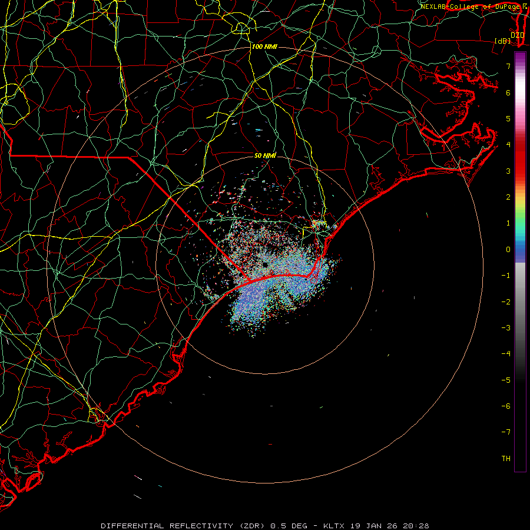Click the 50 NMI range ring label
530x530 pixels.
[265, 155]
